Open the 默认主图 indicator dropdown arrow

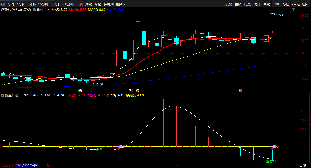pos(34,10)
